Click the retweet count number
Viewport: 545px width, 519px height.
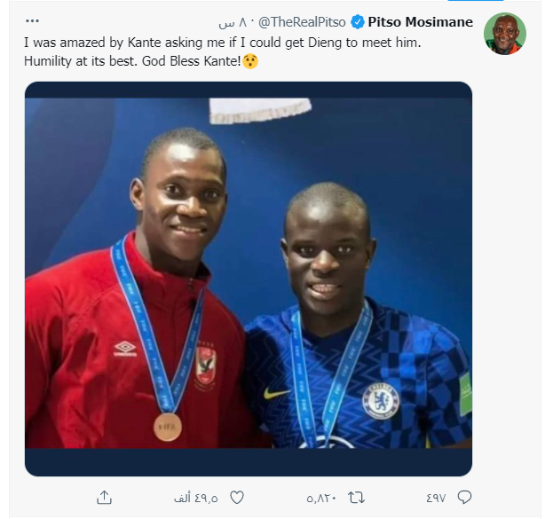click(320, 497)
